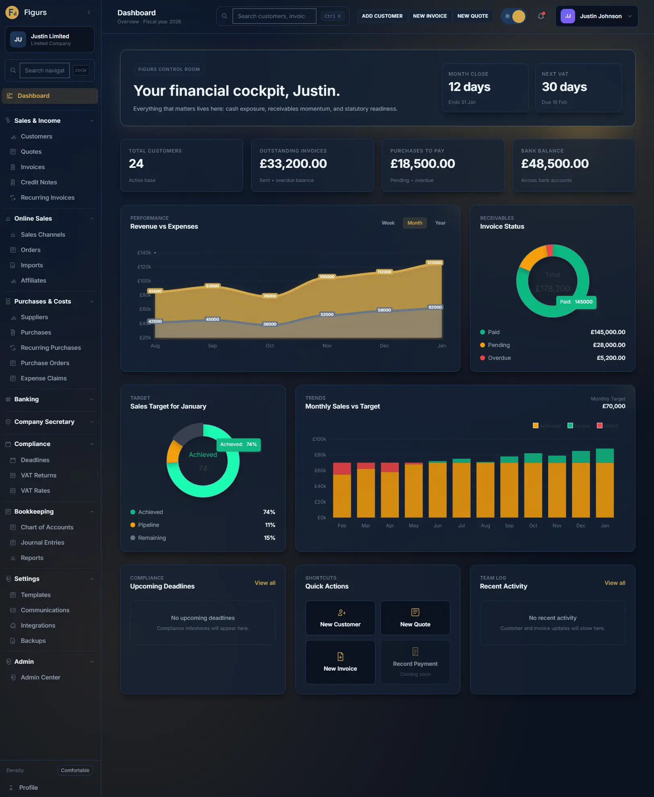The image size is (654, 797).
Task: Switch the performance chart to Week view
Action: pyautogui.click(x=388, y=223)
